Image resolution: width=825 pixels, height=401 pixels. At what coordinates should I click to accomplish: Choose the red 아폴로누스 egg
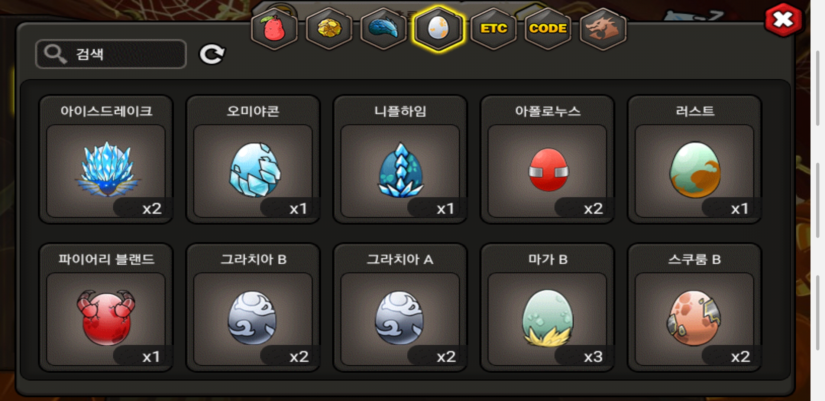coord(548,159)
